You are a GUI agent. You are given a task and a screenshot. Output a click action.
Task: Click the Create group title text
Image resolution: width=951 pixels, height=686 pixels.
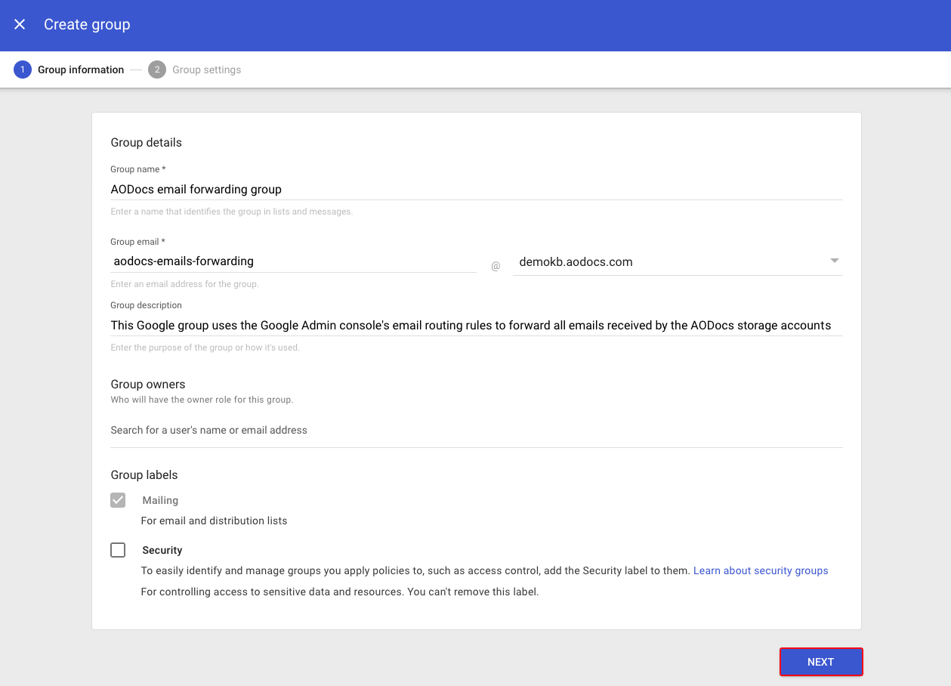click(x=87, y=24)
